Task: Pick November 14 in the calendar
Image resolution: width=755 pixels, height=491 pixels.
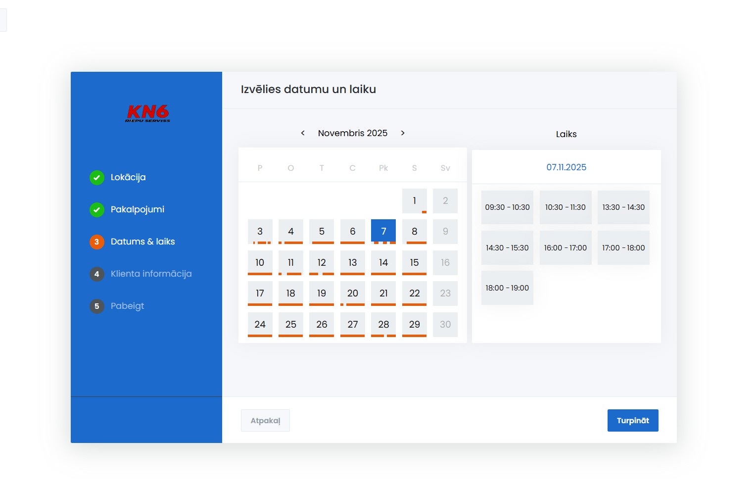Action: pos(383,262)
